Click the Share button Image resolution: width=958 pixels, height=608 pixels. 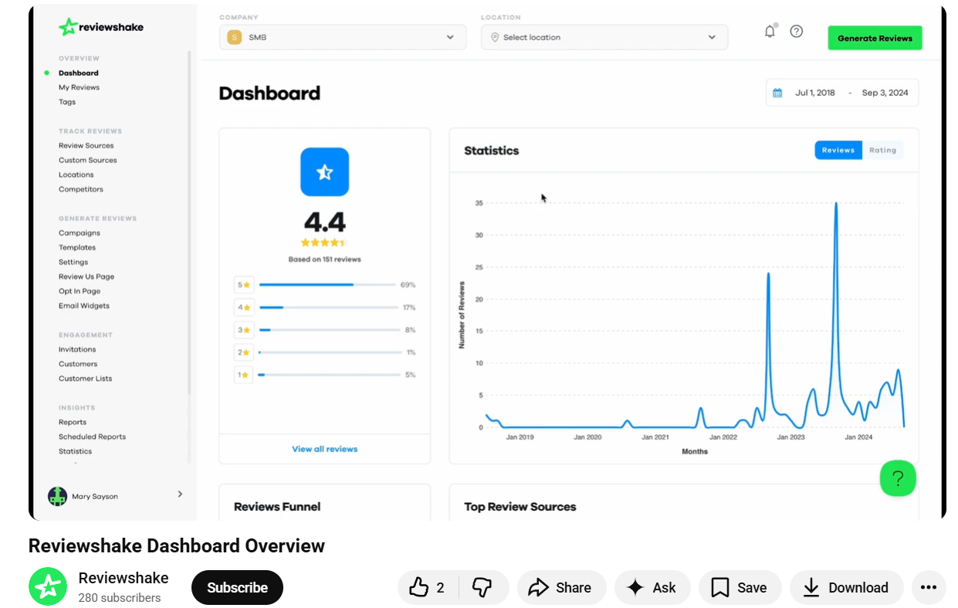(x=561, y=588)
